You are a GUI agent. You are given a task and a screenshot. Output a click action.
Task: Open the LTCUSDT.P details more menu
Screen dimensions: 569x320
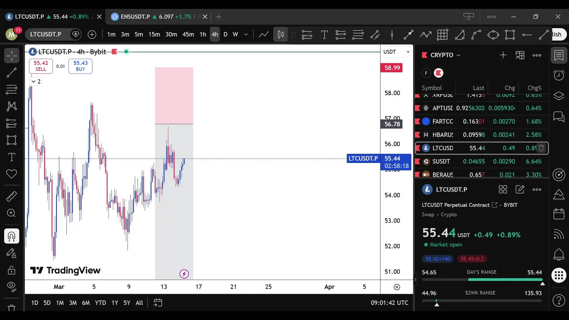coord(537,189)
